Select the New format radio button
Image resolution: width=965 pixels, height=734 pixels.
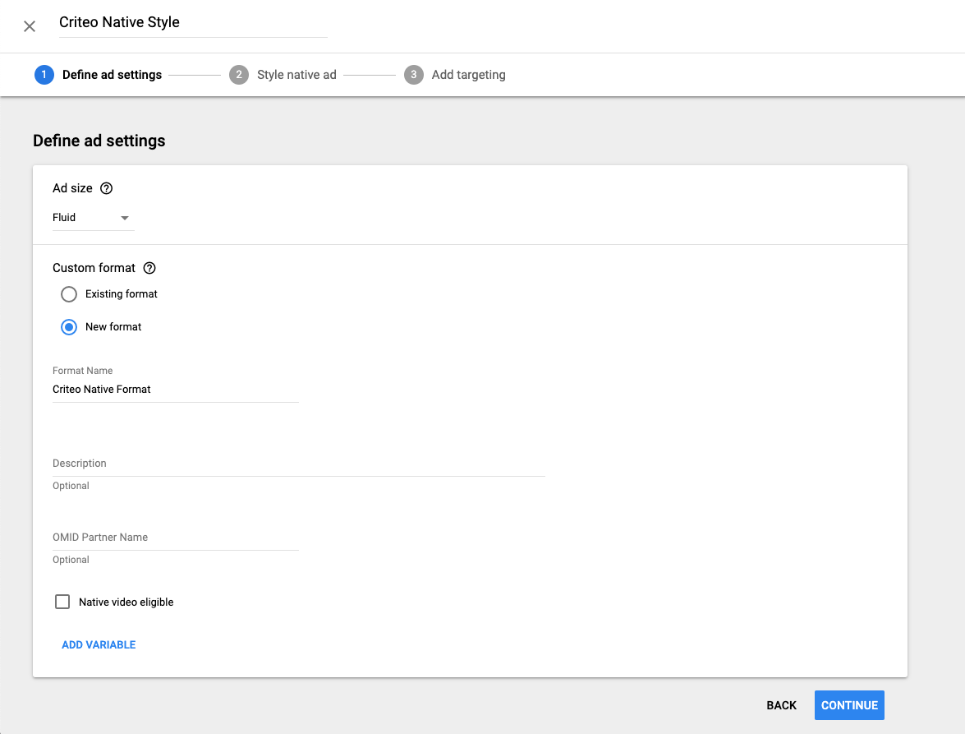point(69,327)
